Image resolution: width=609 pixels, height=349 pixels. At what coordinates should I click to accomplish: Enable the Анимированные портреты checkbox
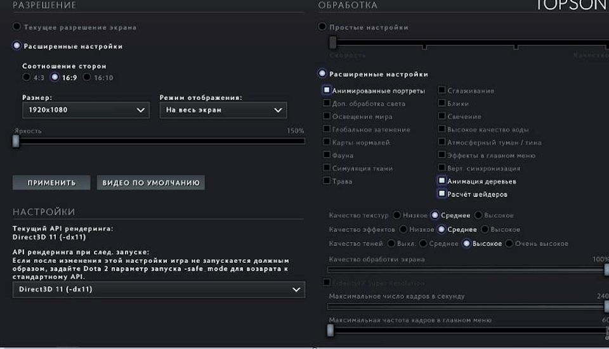click(x=327, y=91)
